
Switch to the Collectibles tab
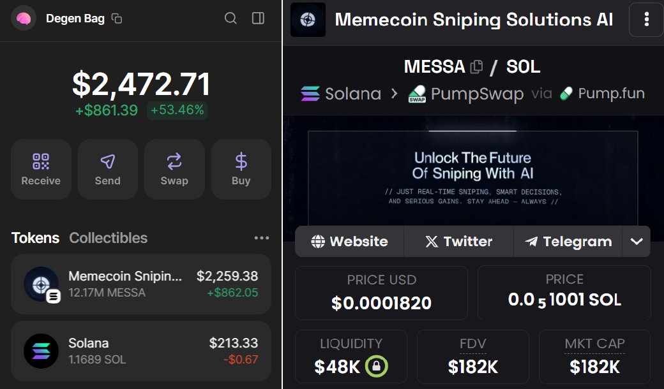tap(109, 238)
